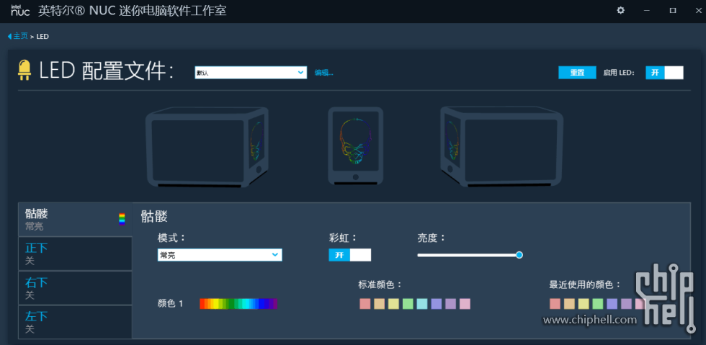706x345 pixels.
Task: Pick the orange standard color swatch
Action: 379,303
